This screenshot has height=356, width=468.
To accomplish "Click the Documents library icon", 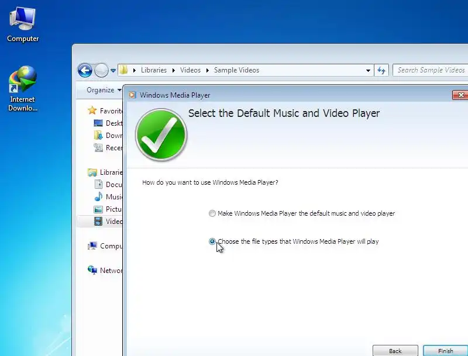I will tap(98, 185).
